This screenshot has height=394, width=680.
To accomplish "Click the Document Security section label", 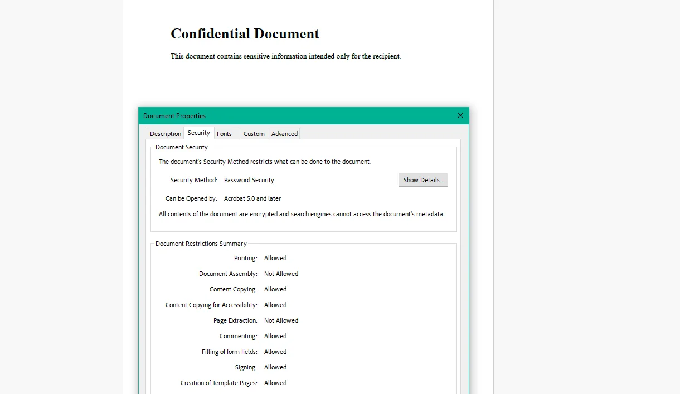I will 181,147.
